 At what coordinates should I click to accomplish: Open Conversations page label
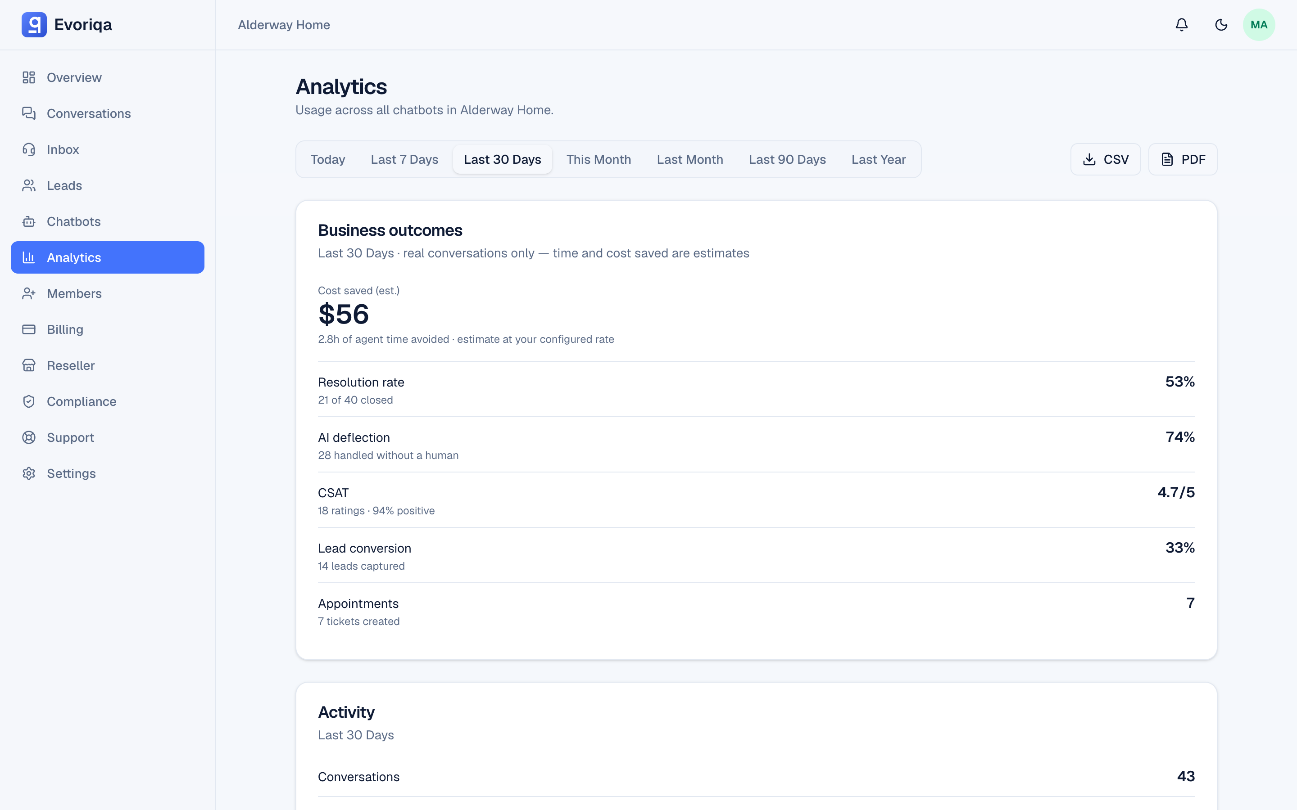88,113
